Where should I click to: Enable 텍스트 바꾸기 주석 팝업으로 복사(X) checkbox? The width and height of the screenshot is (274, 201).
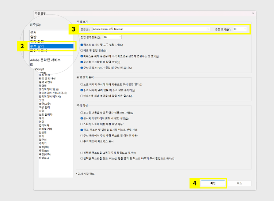[x=81, y=159]
